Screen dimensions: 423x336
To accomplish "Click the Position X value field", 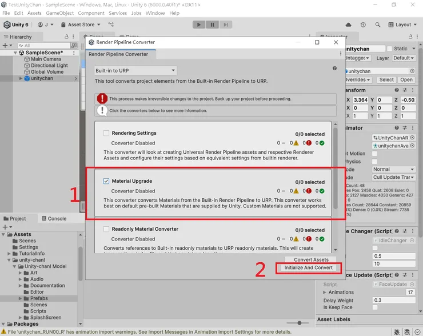I will click(360, 100).
